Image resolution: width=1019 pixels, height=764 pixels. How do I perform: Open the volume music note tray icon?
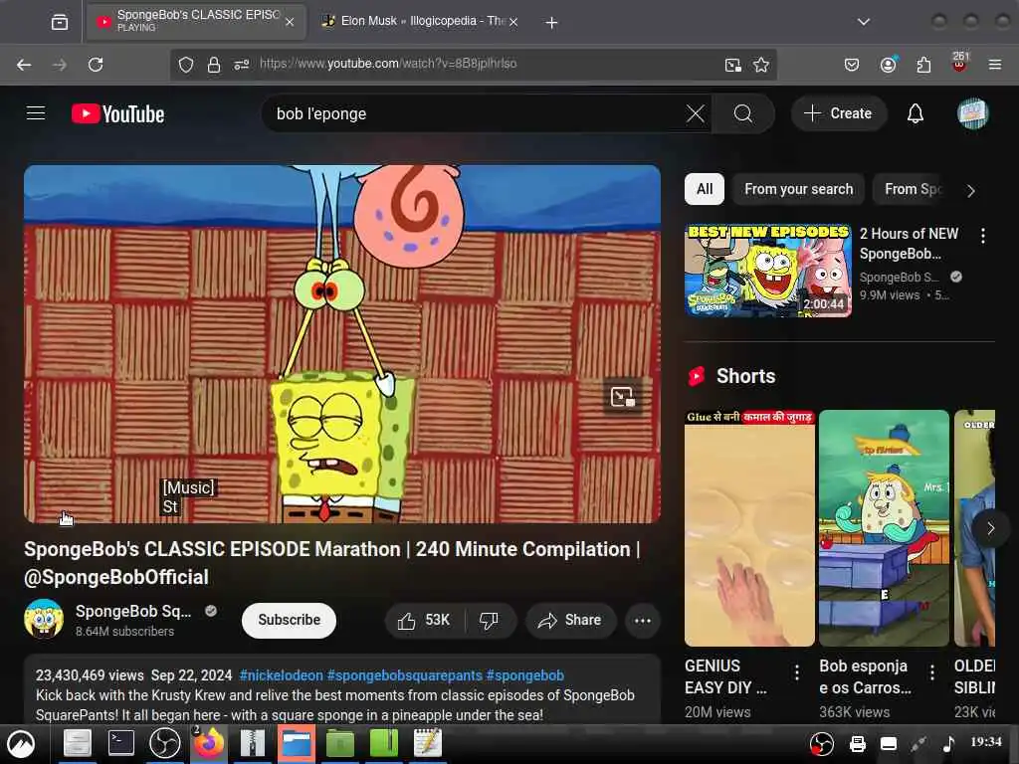tap(948, 744)
